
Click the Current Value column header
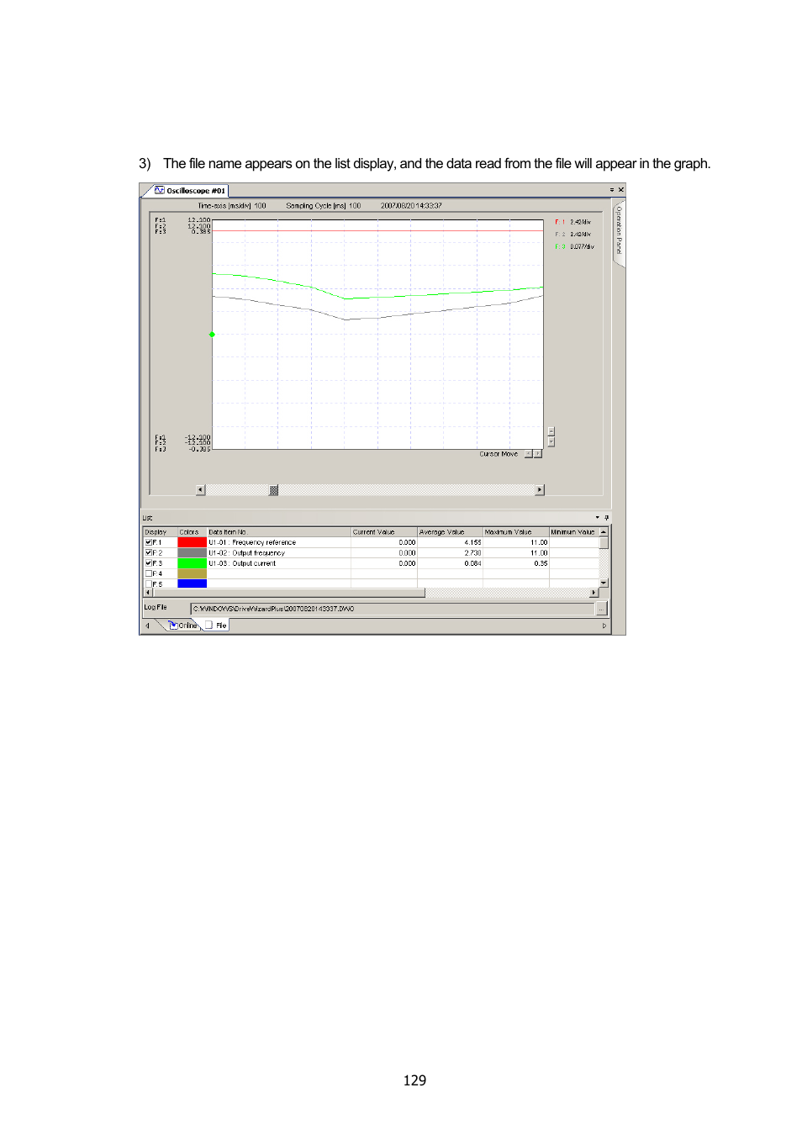[384, 532]
